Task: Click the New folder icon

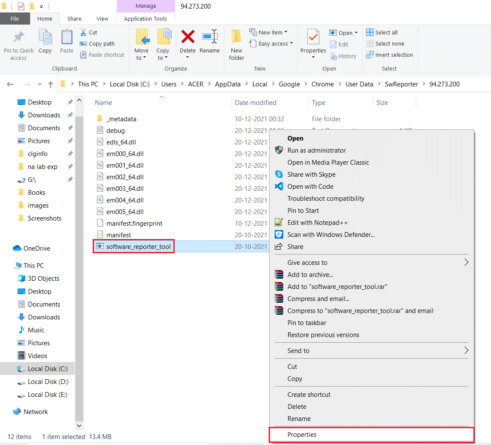Action: pos(236,37)
